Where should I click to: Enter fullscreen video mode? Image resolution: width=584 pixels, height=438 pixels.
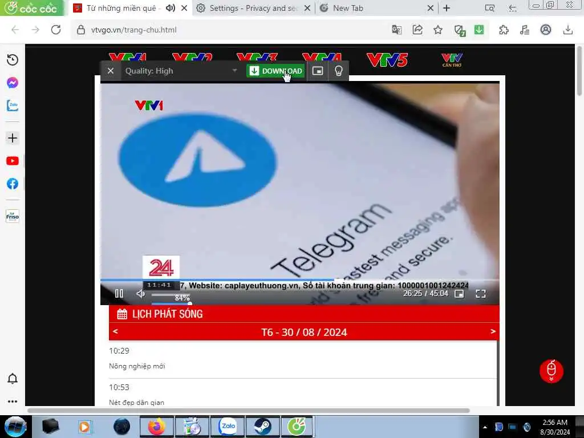tap(481, 294)
